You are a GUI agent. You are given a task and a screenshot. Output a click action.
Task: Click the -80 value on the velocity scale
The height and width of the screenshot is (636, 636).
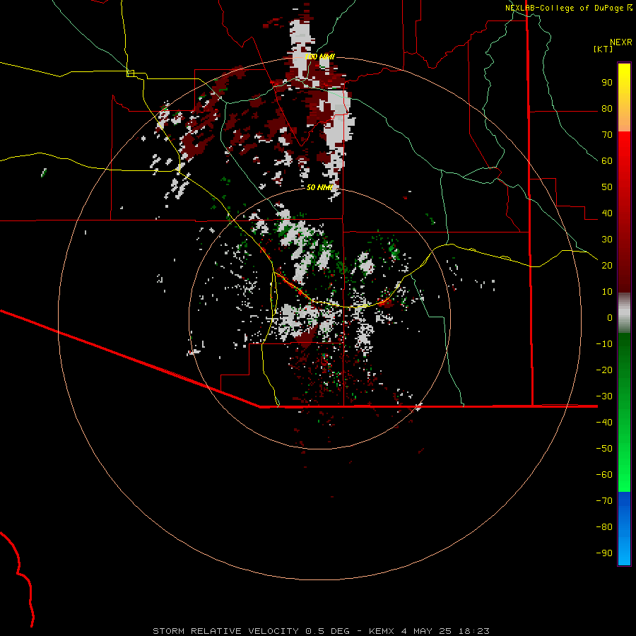click(604, 527)
